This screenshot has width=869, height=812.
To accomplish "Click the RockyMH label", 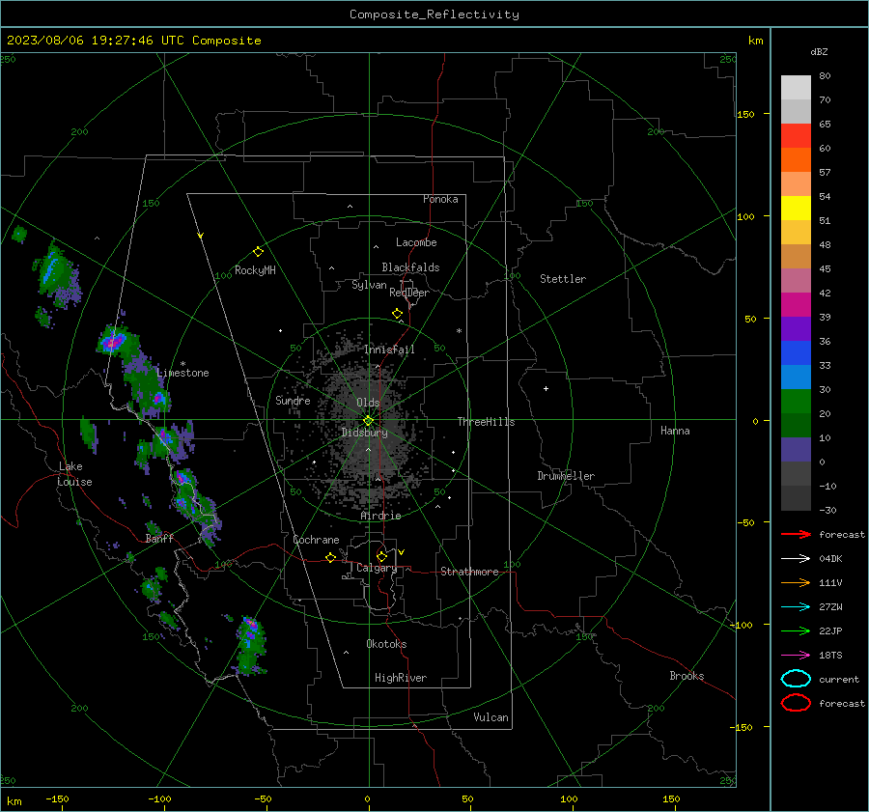I will pos(255,270).
